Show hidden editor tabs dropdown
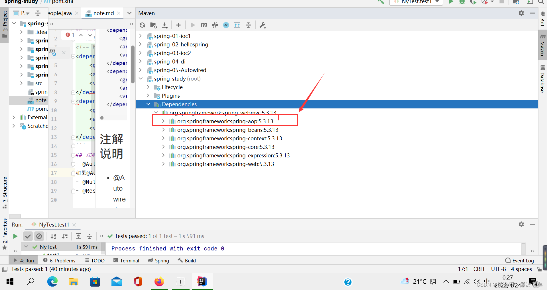Screen dimensions: 547x290 tap(129, 13)
